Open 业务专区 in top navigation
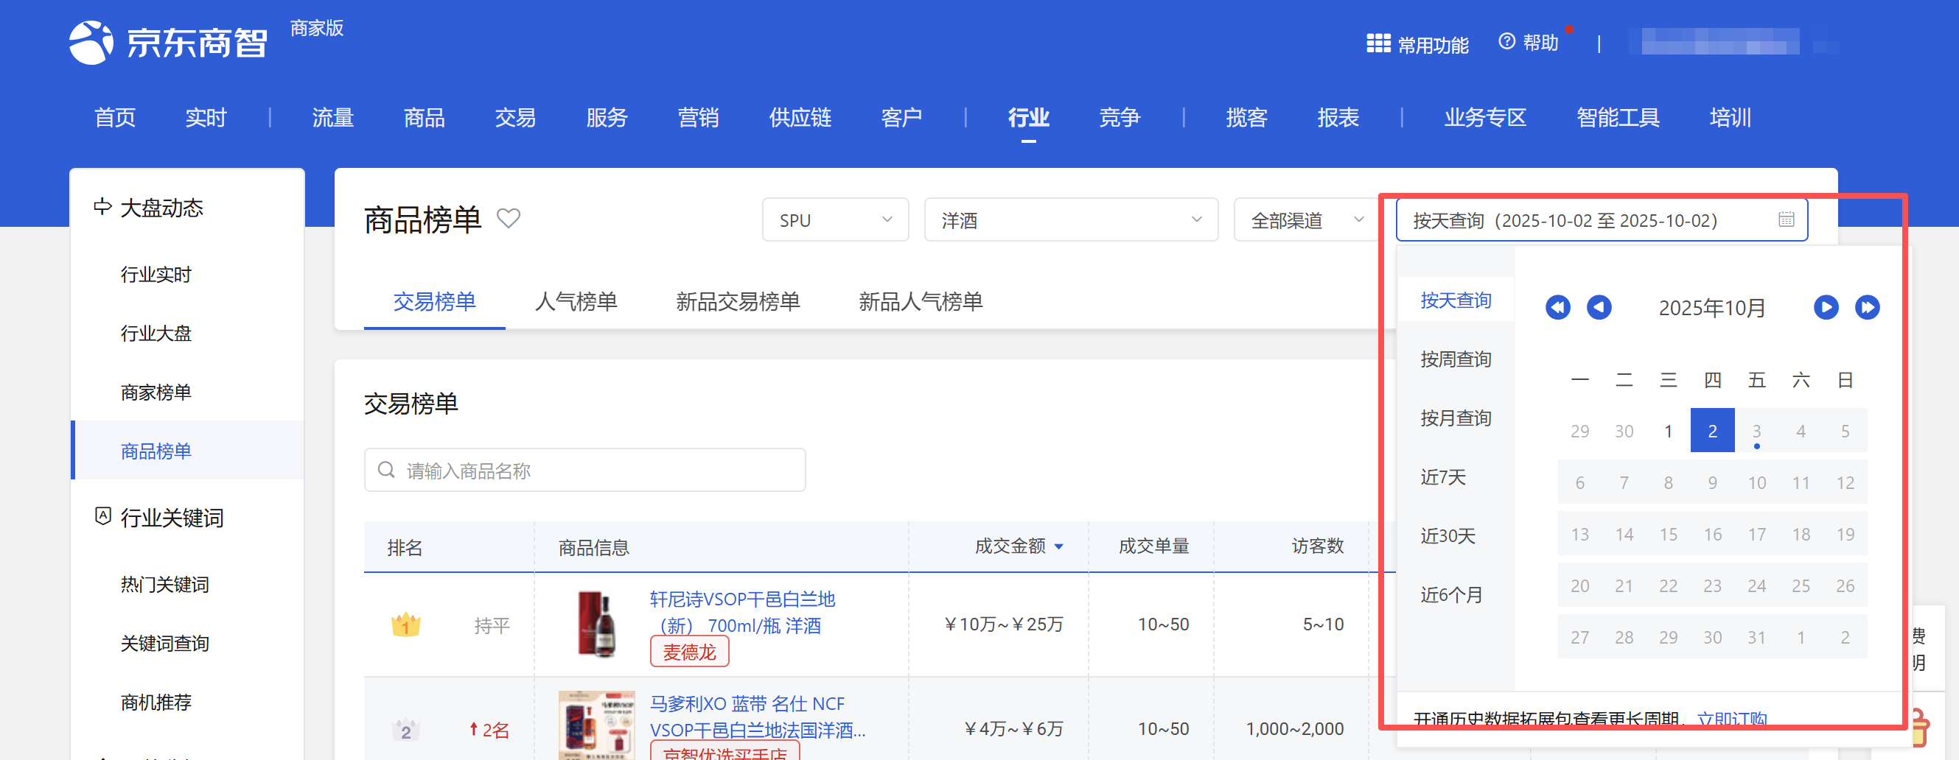 1485,118
